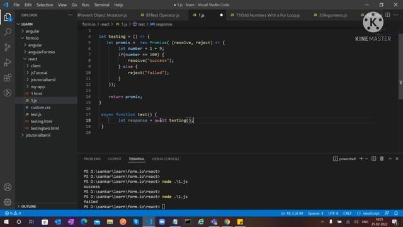Open Google Chrome from taskbar
Image resolution: width=403 pixels, height=227 pixels.
tap(227, 222)
